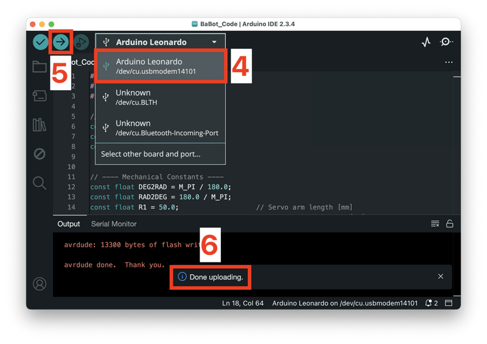Click code line const float RAD2DEG
Viewport: 487px width, 344px height.
[x=161, y=197]
